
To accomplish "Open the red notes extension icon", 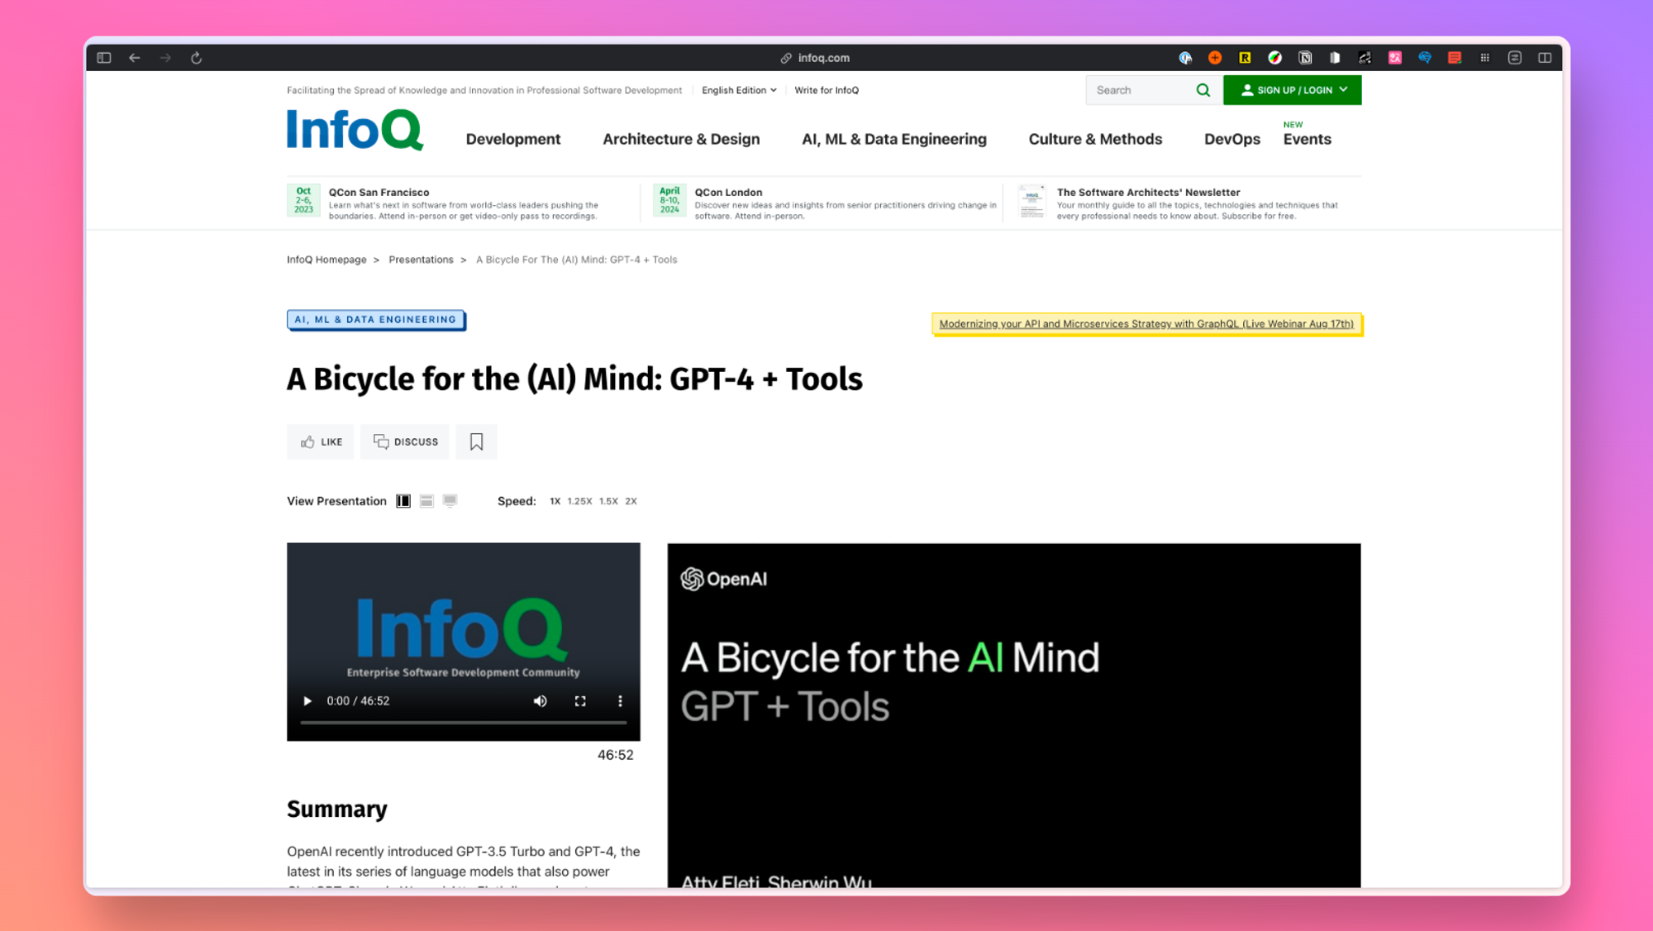I will point(1455,58).
